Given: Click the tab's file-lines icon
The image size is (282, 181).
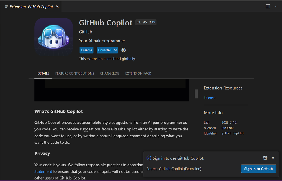Looking at the screenshot, I should pos(6,7).
